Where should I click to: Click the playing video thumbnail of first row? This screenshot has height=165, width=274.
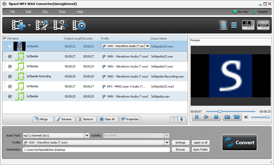click(20, 46)
